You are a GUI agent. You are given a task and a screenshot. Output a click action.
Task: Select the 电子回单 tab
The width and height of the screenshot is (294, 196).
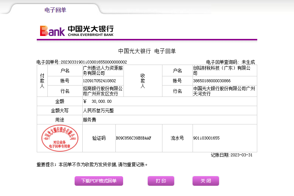point(55,10)
